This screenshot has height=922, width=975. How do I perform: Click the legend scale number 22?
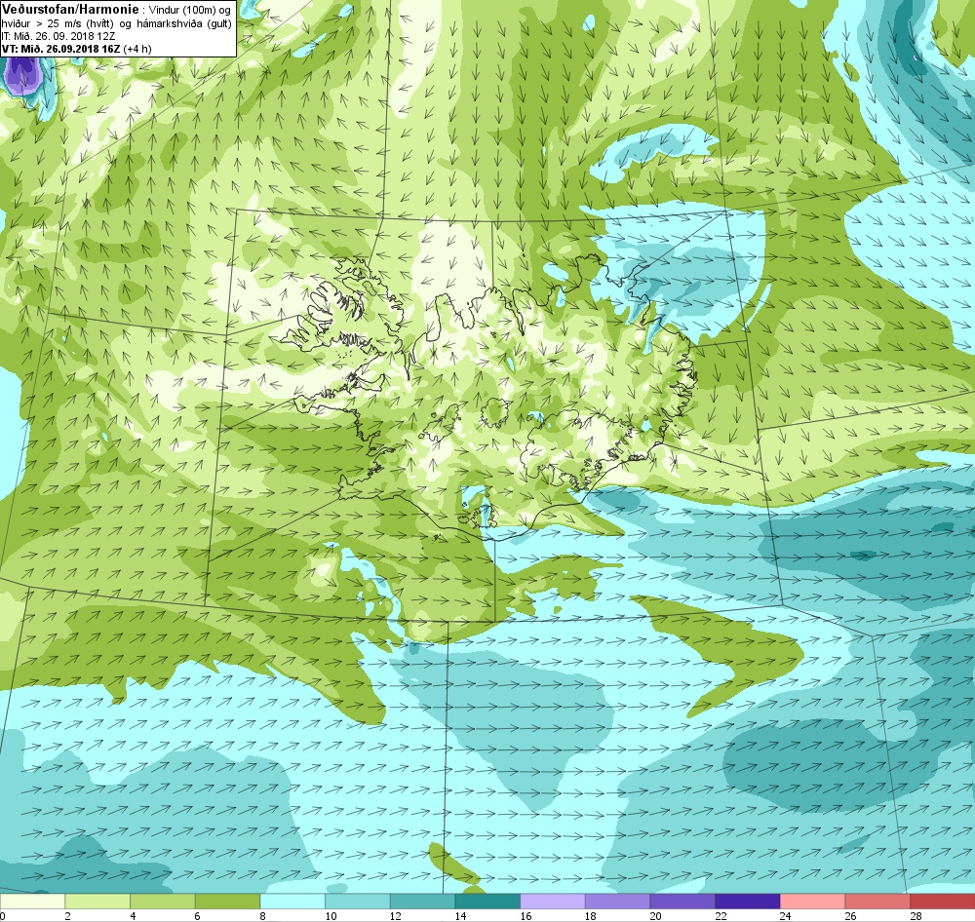click(721, 916)
